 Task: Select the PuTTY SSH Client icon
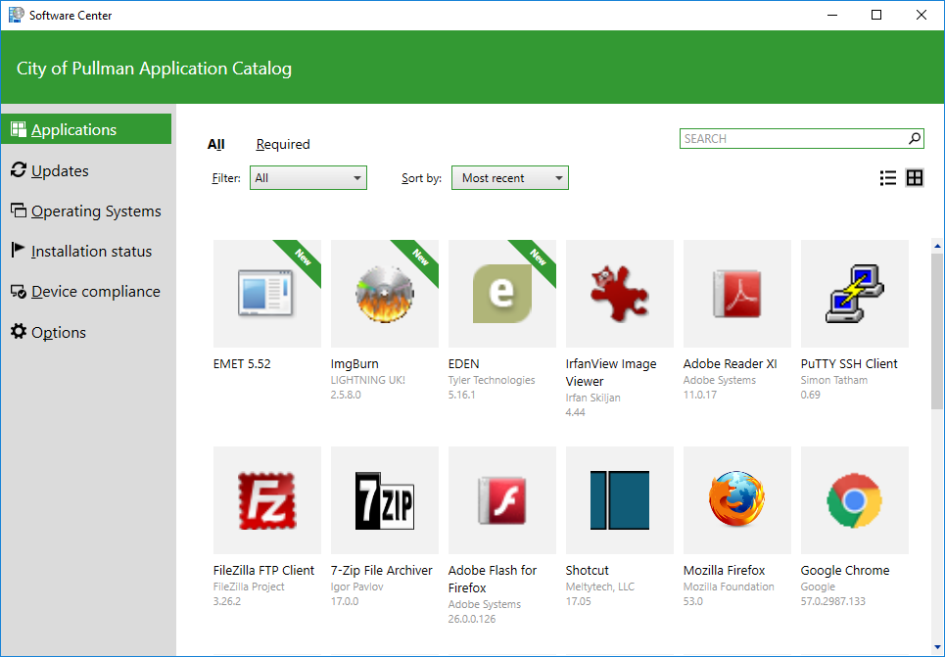[854, 294]
